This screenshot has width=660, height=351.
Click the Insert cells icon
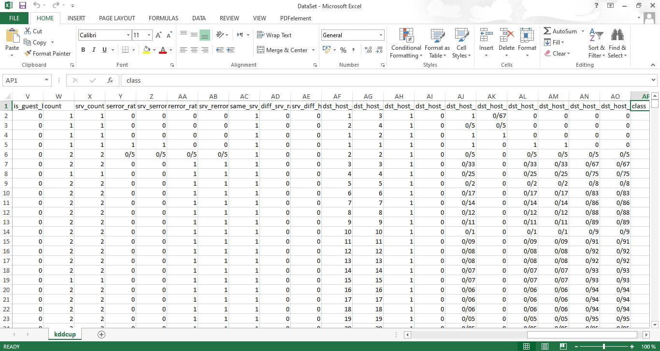(486, 36)
